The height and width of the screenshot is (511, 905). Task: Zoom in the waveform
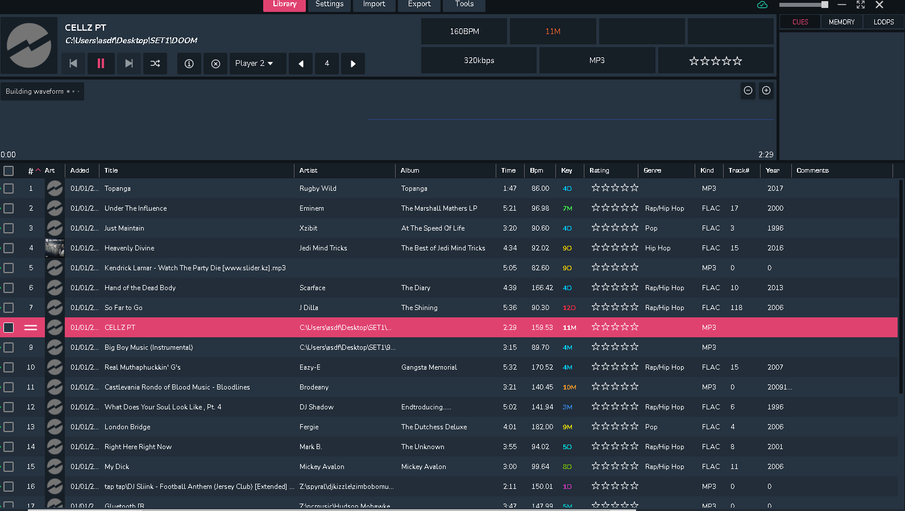pos(766,91)
